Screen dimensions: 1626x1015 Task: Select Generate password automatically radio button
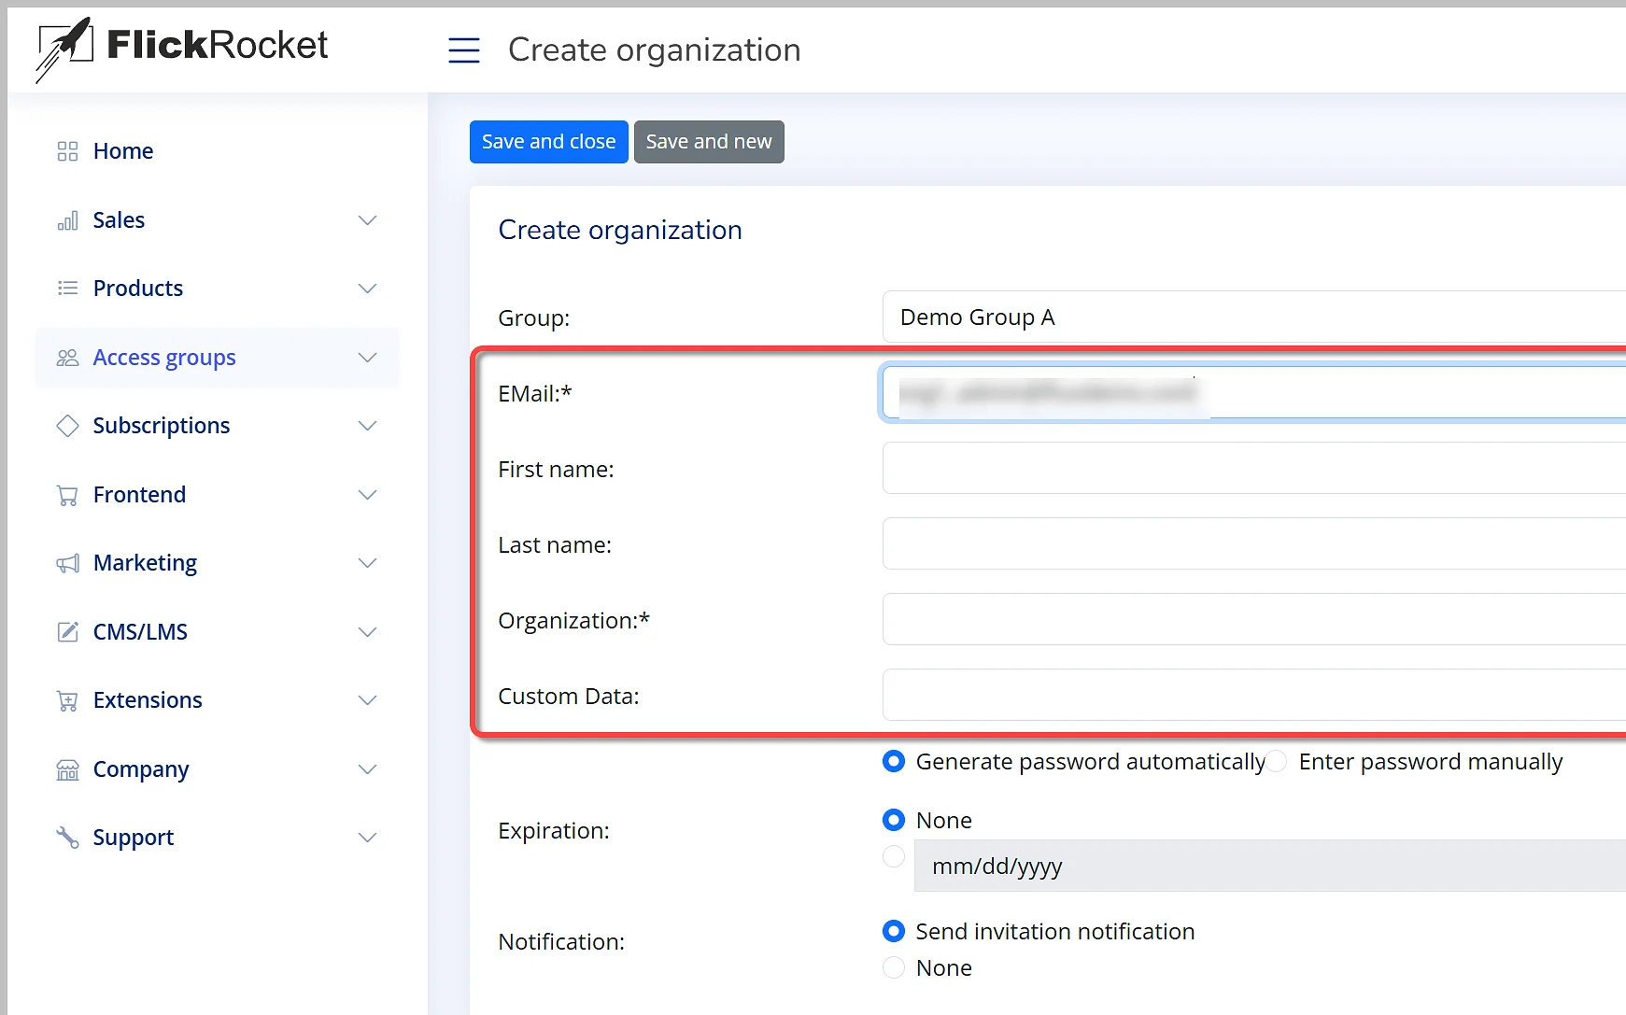894,762
